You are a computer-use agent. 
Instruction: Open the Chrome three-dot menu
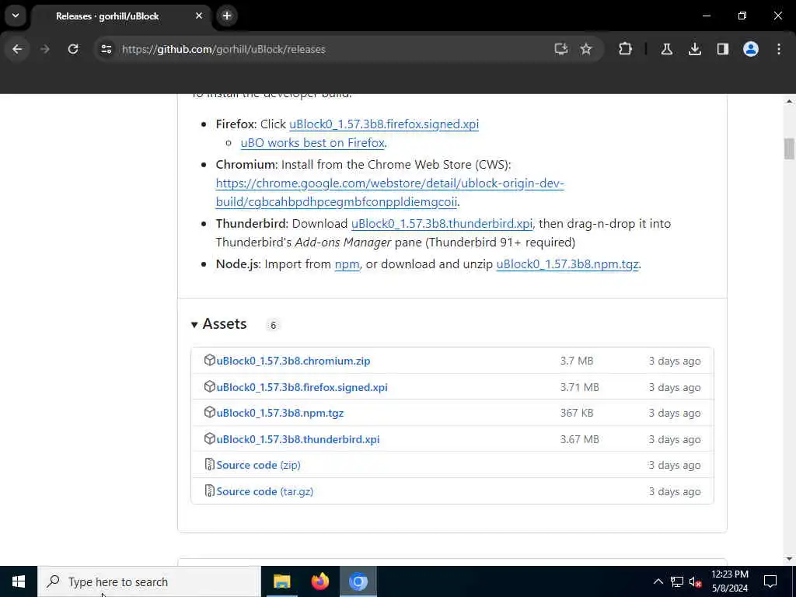click(x=779, y=49)
